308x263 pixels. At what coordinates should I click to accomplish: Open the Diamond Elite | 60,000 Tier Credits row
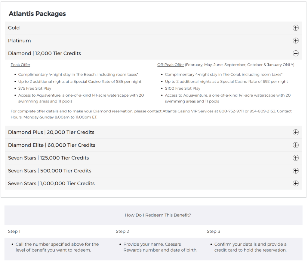pyautogui.click(x=153, y=145)
